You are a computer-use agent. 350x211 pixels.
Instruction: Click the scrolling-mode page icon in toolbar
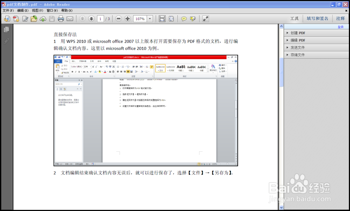click(162, 19)
